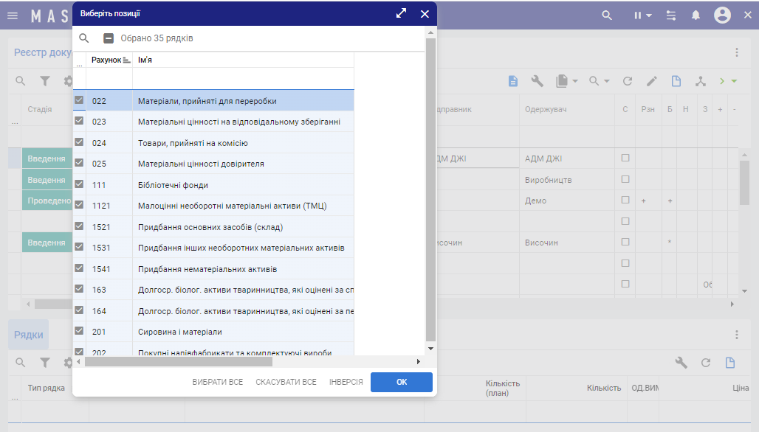The height and width of the screenshot is (432, 759).
Task: Open the green arrow dropdown in the toolbar
Action: point(734,81)
